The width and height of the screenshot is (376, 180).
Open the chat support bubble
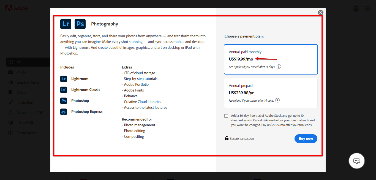click(357, 161)
